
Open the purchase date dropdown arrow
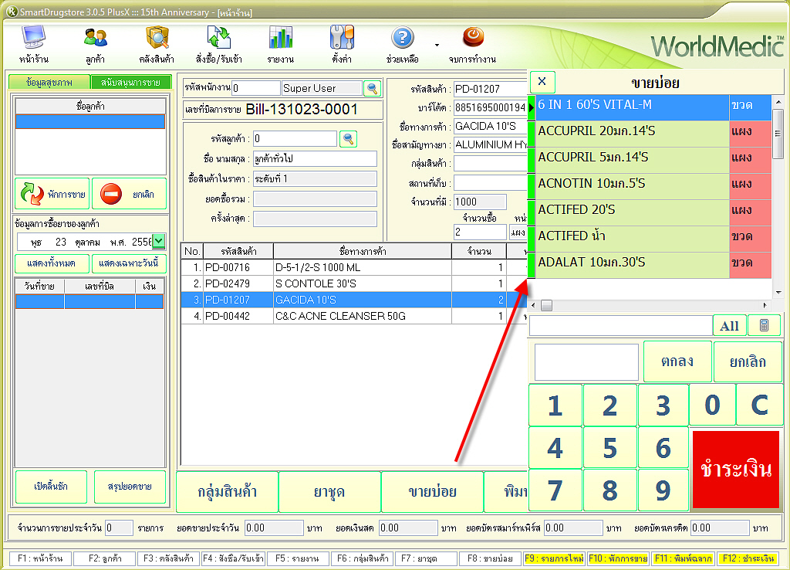(x=159, y=241)
